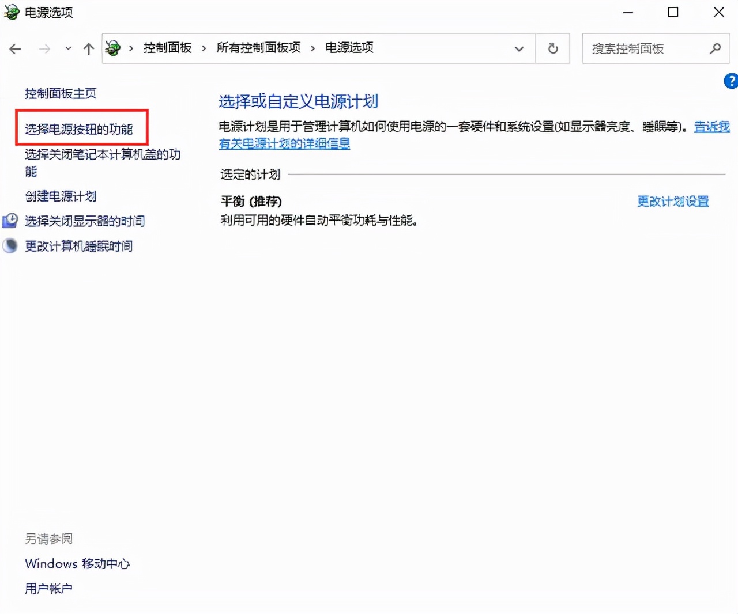Click the refresh icon in the address bar
Screen dimensions: 738x614
click(552, 48)
